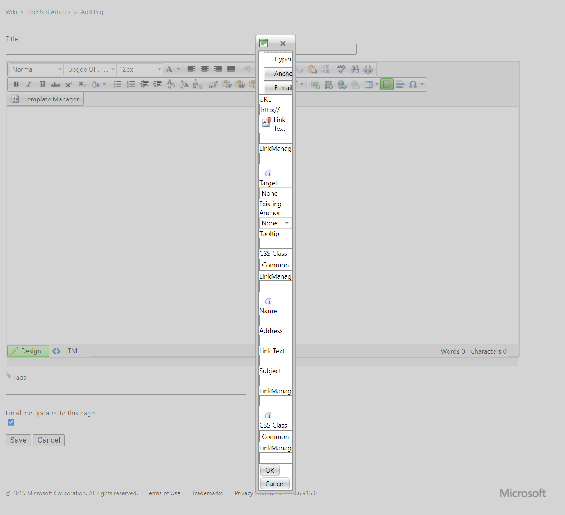
Task: Switch to the HTML editing view
Action: tap(66, 351)
